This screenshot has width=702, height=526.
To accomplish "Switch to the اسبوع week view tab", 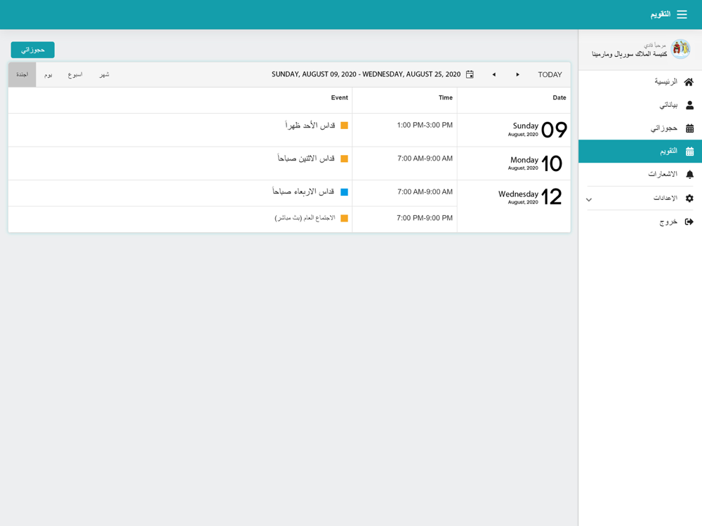I will pos(75,75).
